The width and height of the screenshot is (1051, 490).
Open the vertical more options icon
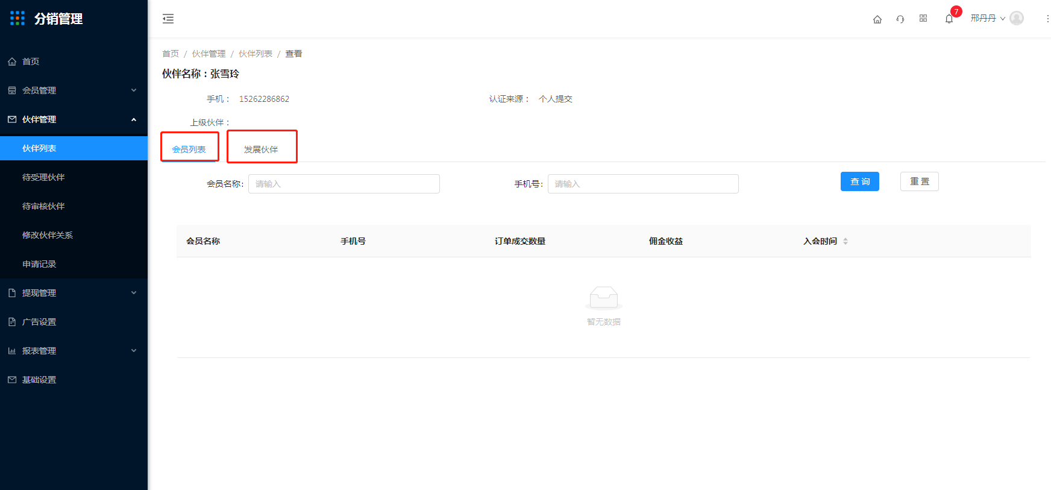click(x=1047, y=19)
